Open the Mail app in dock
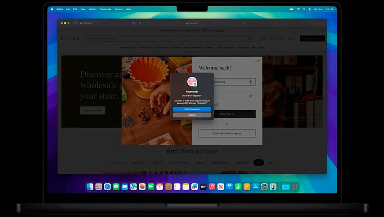 (x=125, y=187)
